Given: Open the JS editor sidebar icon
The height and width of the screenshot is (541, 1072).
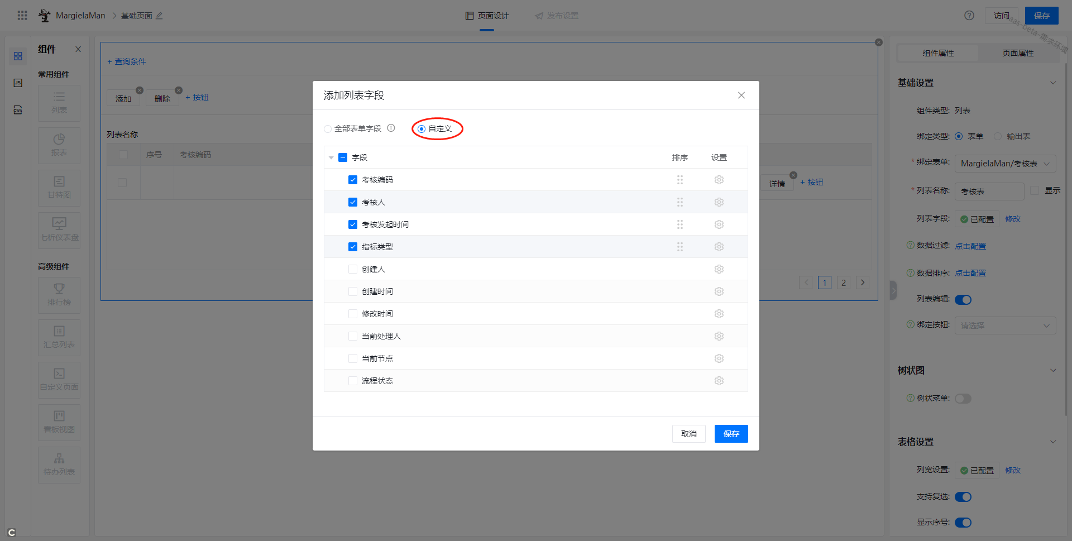Looking at the screenshot, I should click(x=18, y=83).
